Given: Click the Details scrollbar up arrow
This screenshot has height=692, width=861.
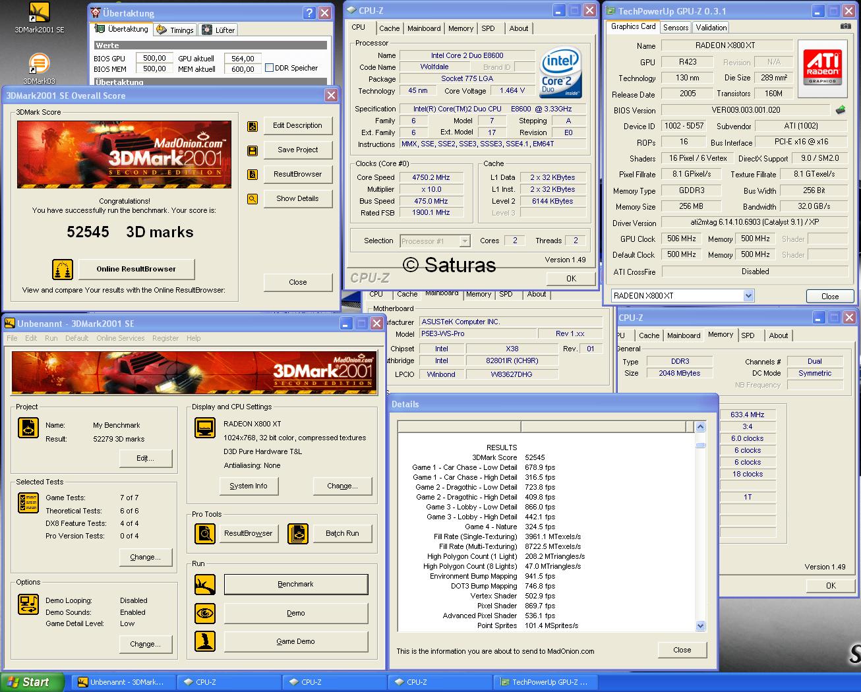Looking at the screenshot, I should [700, 427].
